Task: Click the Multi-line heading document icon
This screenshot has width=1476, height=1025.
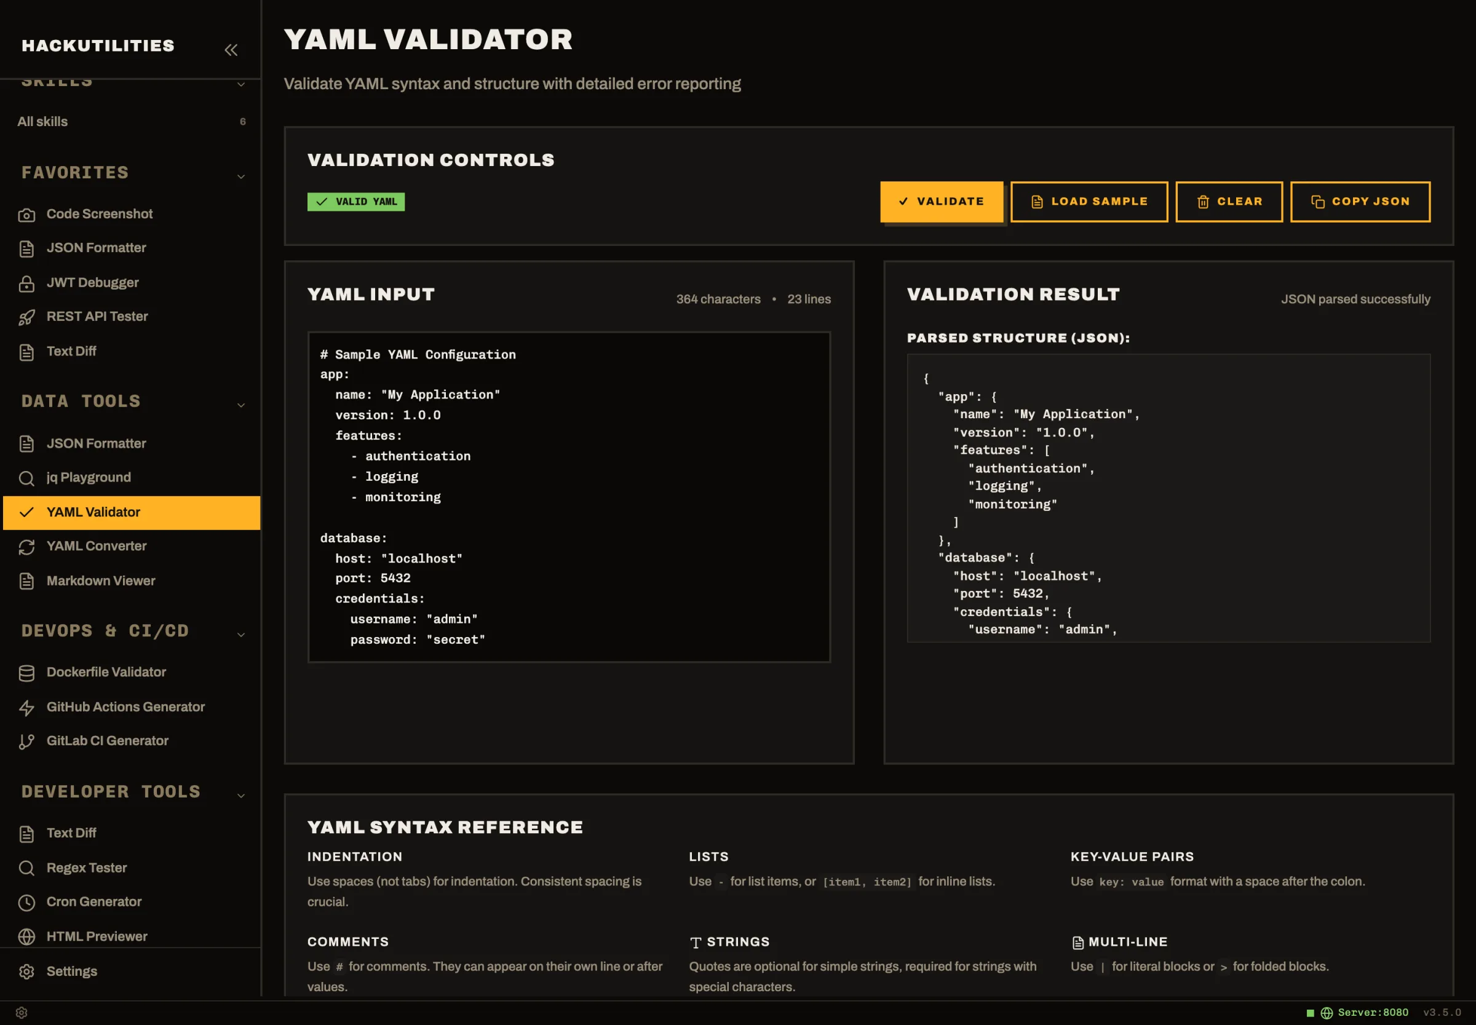Action: click(x=1077, y=943)
